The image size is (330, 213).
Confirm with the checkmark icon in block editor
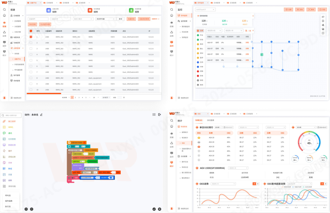pyautogui.click(x=154, y=209)
